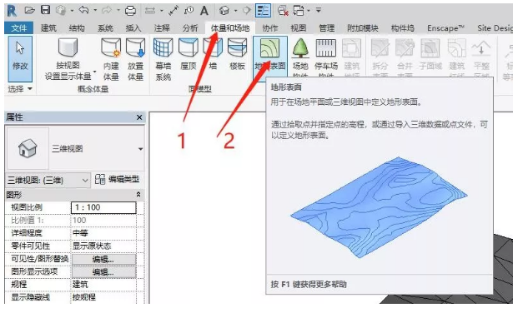Click the Revit application logo button
Screen dimensions: 523x313
coord(12,11)
